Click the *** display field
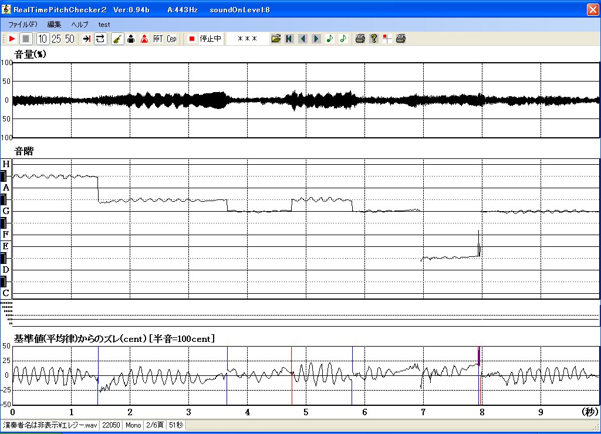This screenshot has height=434, width=601. (247, 39)
